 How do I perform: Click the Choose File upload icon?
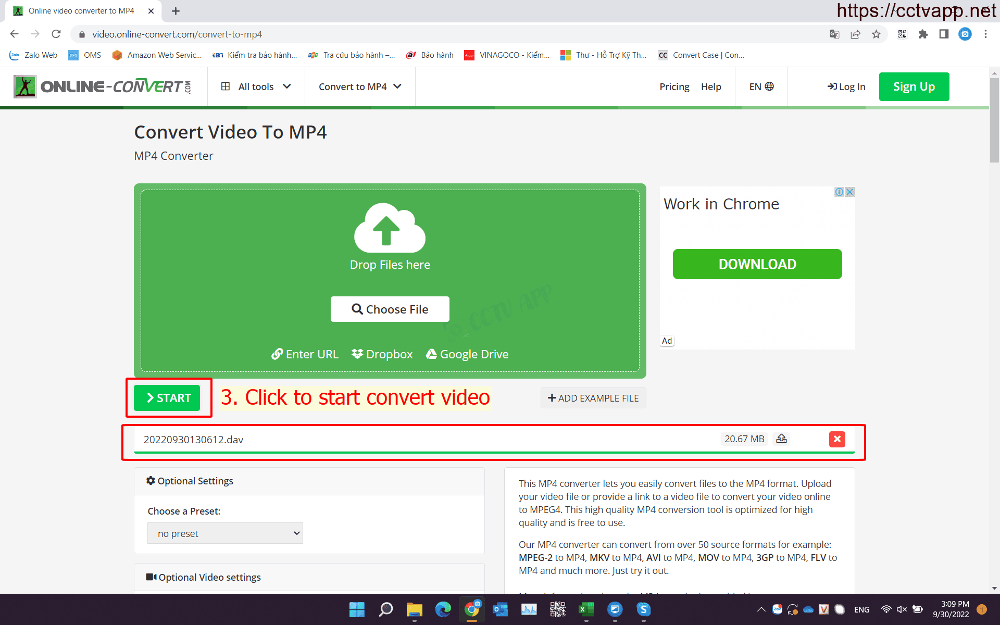pos(357,309)
